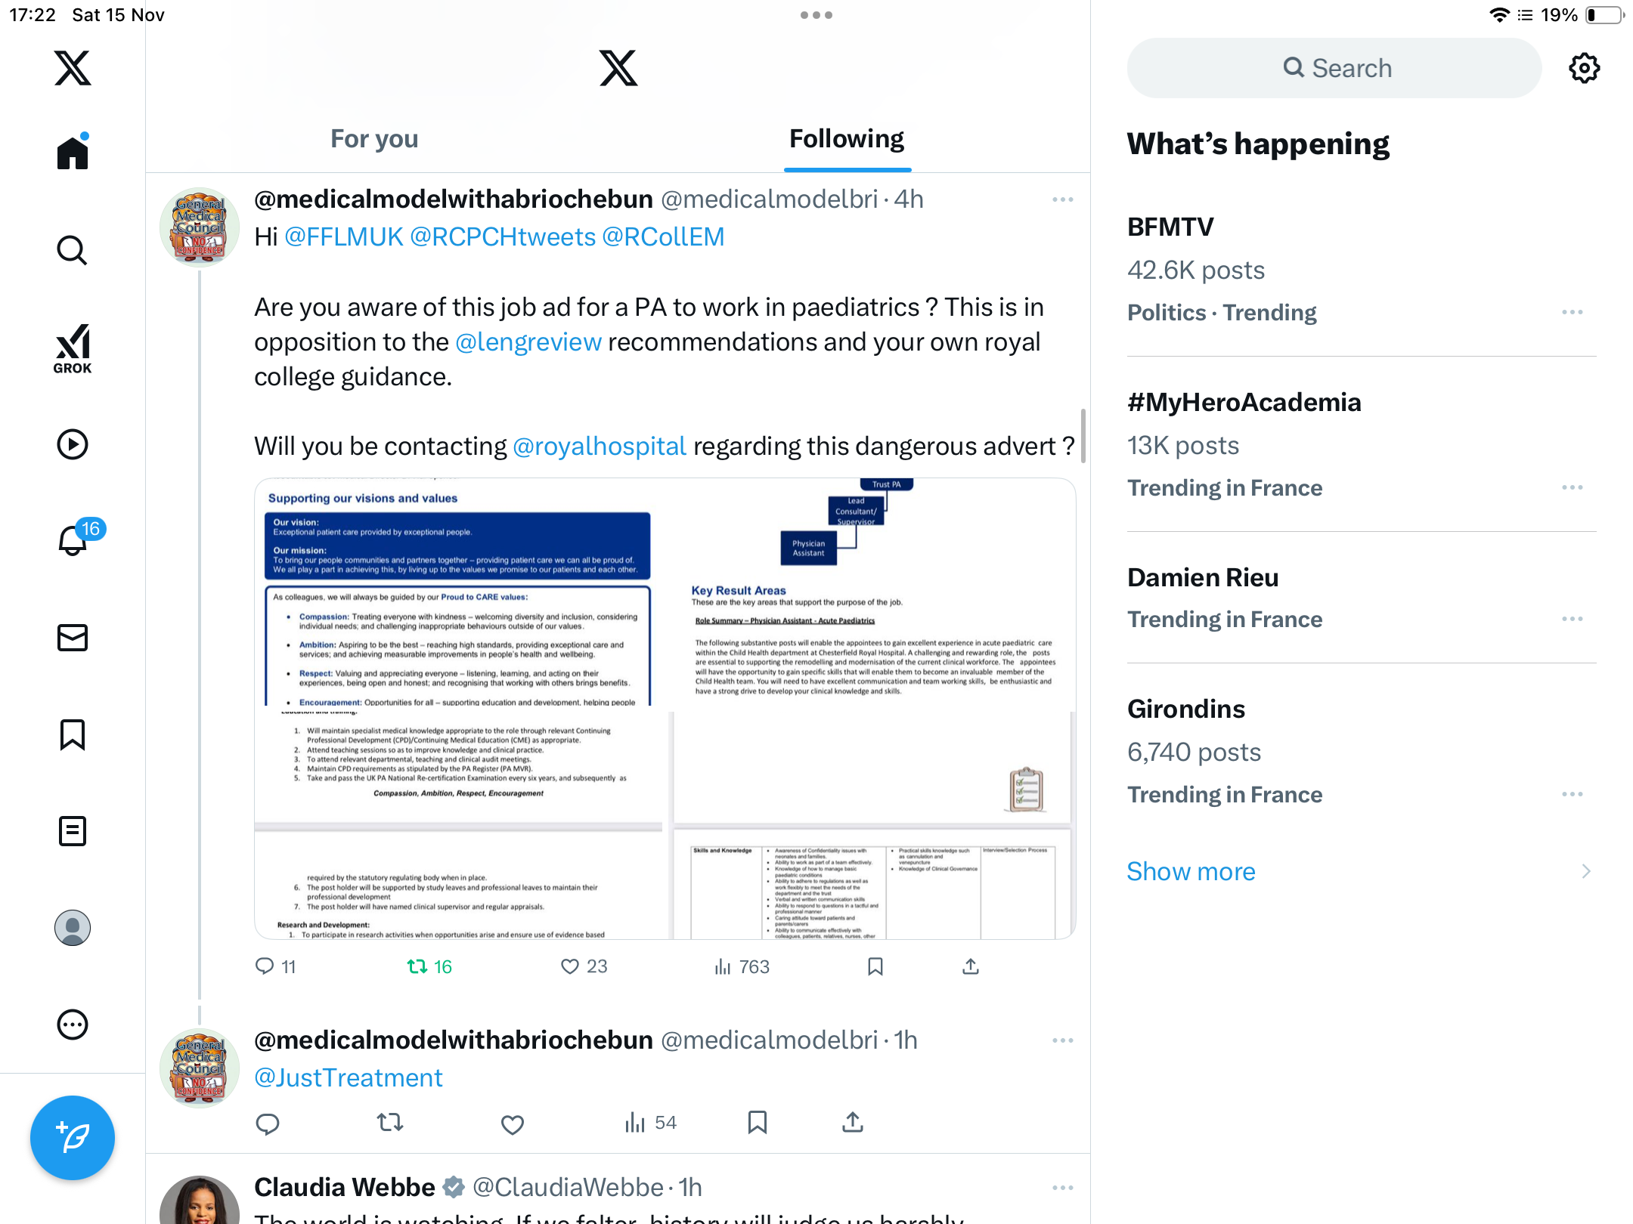Bookmark the @JustTreatment reply post
Viewport: 1633px width, 1224px height.
pyautogui.click(x=757, y=1123)
